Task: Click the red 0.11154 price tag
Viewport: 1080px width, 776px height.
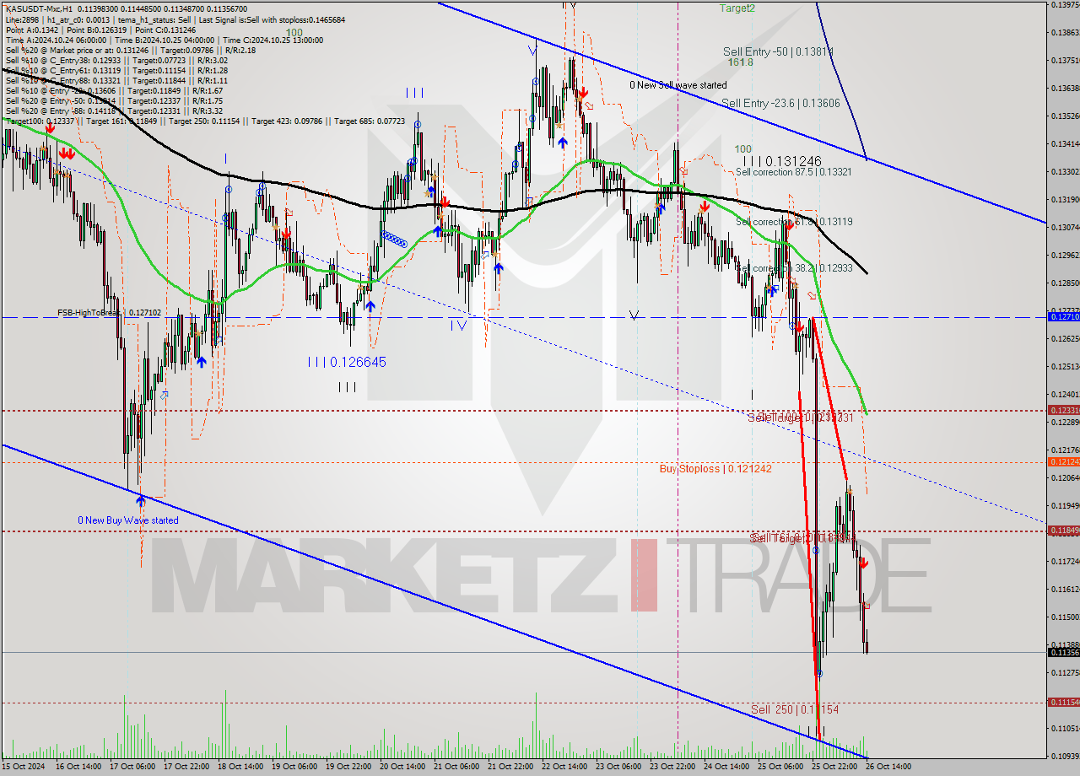Action: pos(1063,703)
